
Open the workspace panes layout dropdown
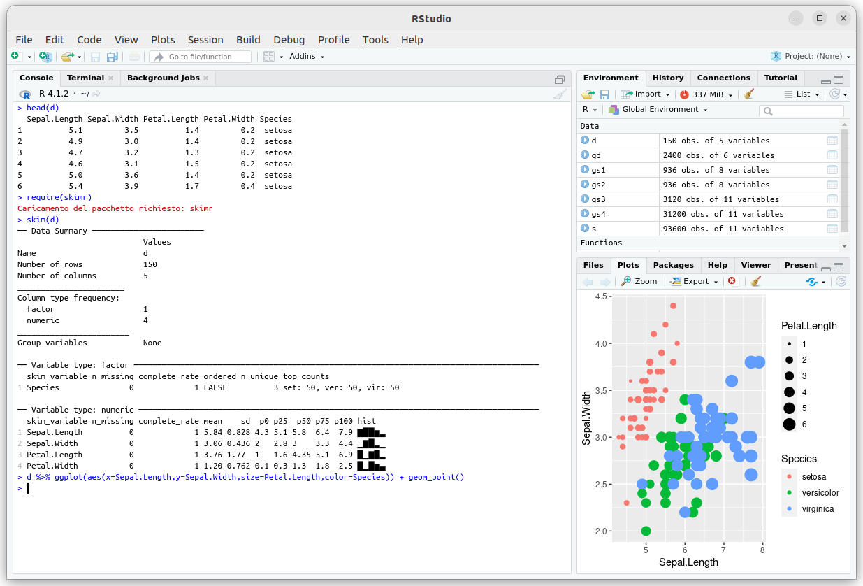tap(273, 56)
